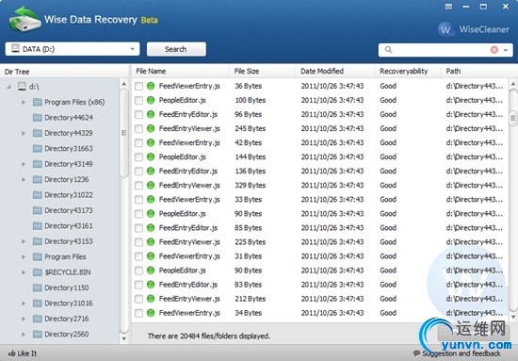518x361 pixels.
Task: Click the drive icon in DATA (D:) selector
Action: point(15,49)
